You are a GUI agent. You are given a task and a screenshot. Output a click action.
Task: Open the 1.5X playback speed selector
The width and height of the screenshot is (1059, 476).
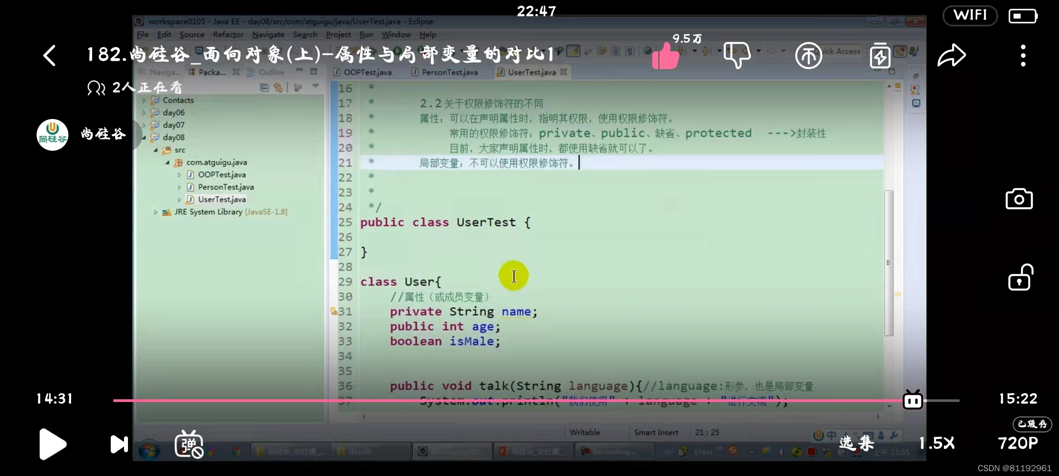(x=937, y=443)
